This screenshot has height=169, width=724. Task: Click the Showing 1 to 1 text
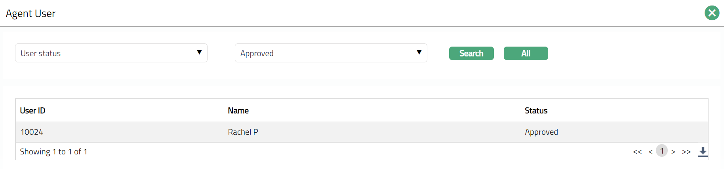point(53,152)
